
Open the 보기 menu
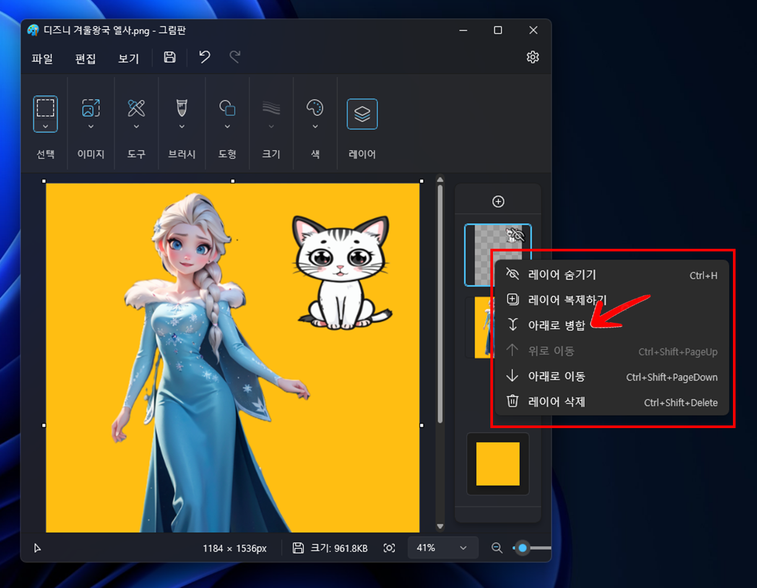click(x=129, y=59)
